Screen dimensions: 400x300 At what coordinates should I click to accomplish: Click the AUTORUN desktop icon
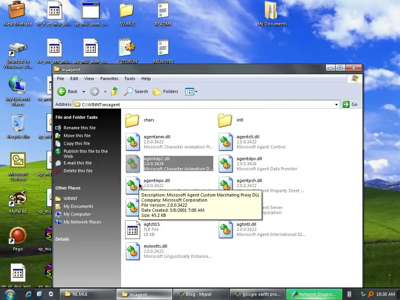click(127, 47)
